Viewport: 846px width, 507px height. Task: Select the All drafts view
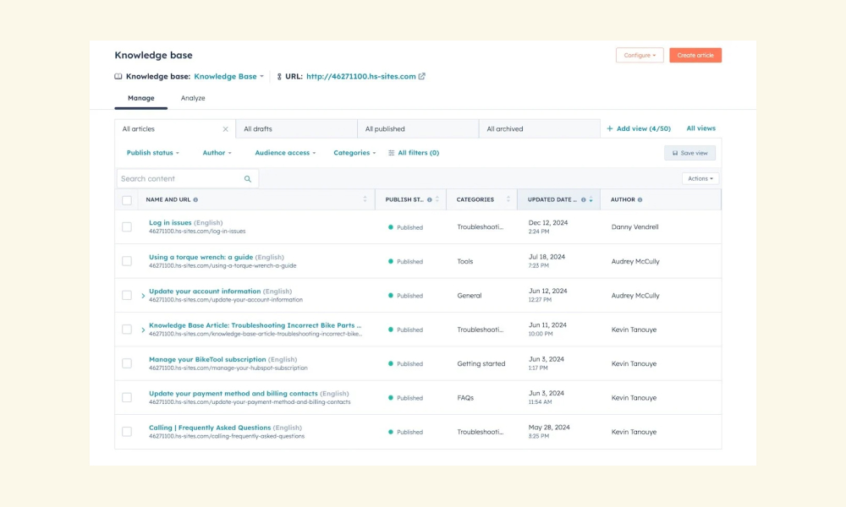coord(296,129)
